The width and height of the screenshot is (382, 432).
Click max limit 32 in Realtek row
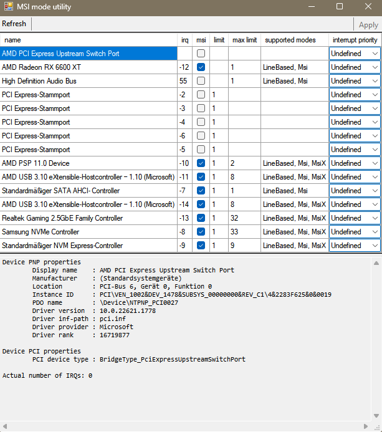[244, 218]
